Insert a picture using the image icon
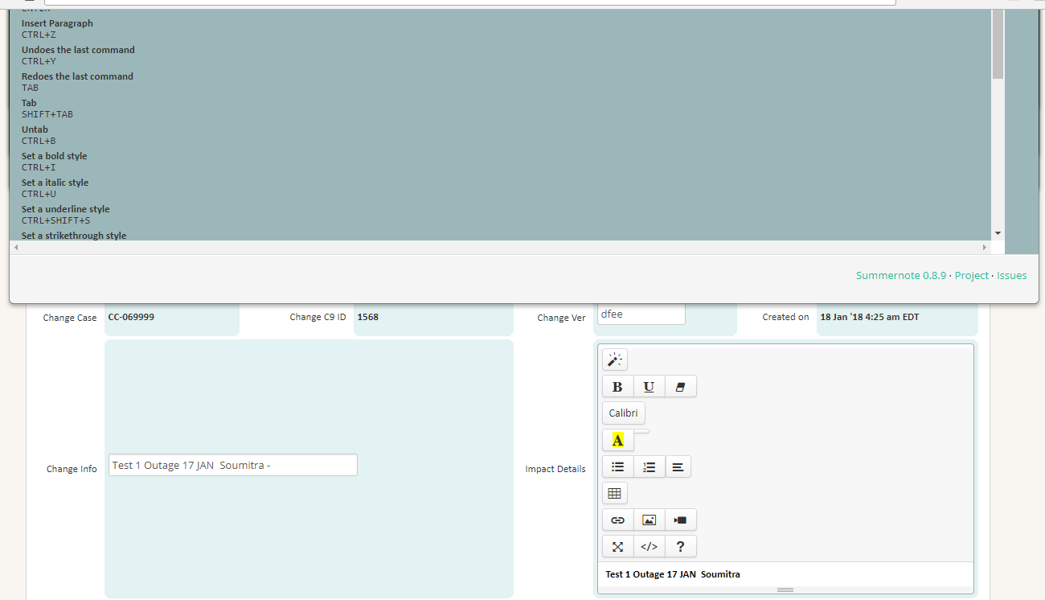Viewport: 1045px width, 600px height. click(x=649, y=520)
